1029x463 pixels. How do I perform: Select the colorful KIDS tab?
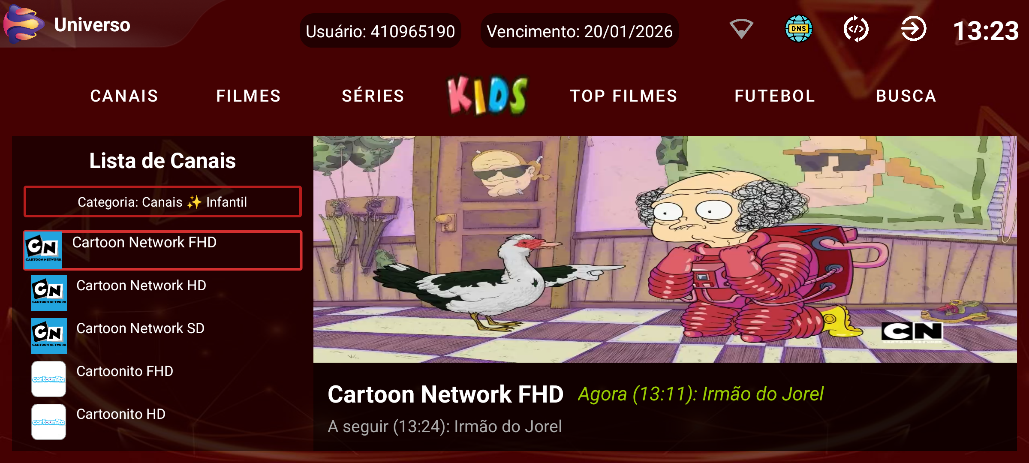(487, 95)
